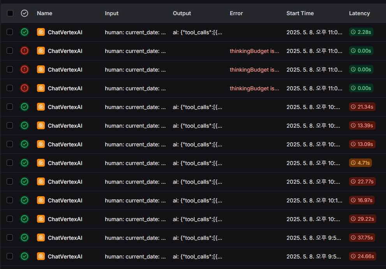Screen dimensions: 386x269
Task: Click the green success icon on the 2.28s run
Action: pos(25,32)
